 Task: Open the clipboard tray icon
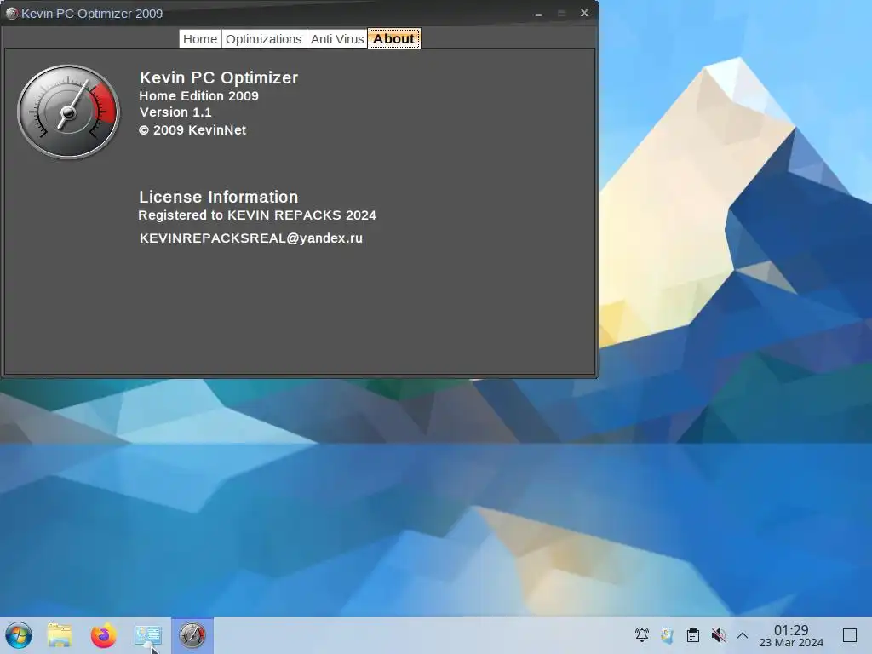pyautogui.click(x=693, y=635)
